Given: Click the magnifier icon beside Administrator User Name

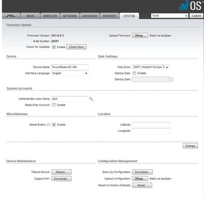Looking at the screenshot, I should click(x=91, y=99).
